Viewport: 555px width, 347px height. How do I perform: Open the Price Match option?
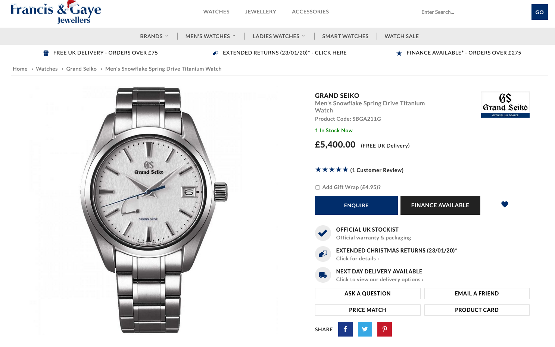367,310
